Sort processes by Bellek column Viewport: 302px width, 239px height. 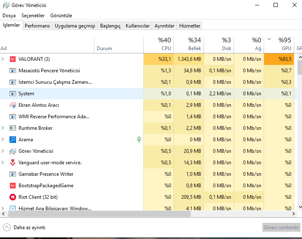(x=189, y=44)
